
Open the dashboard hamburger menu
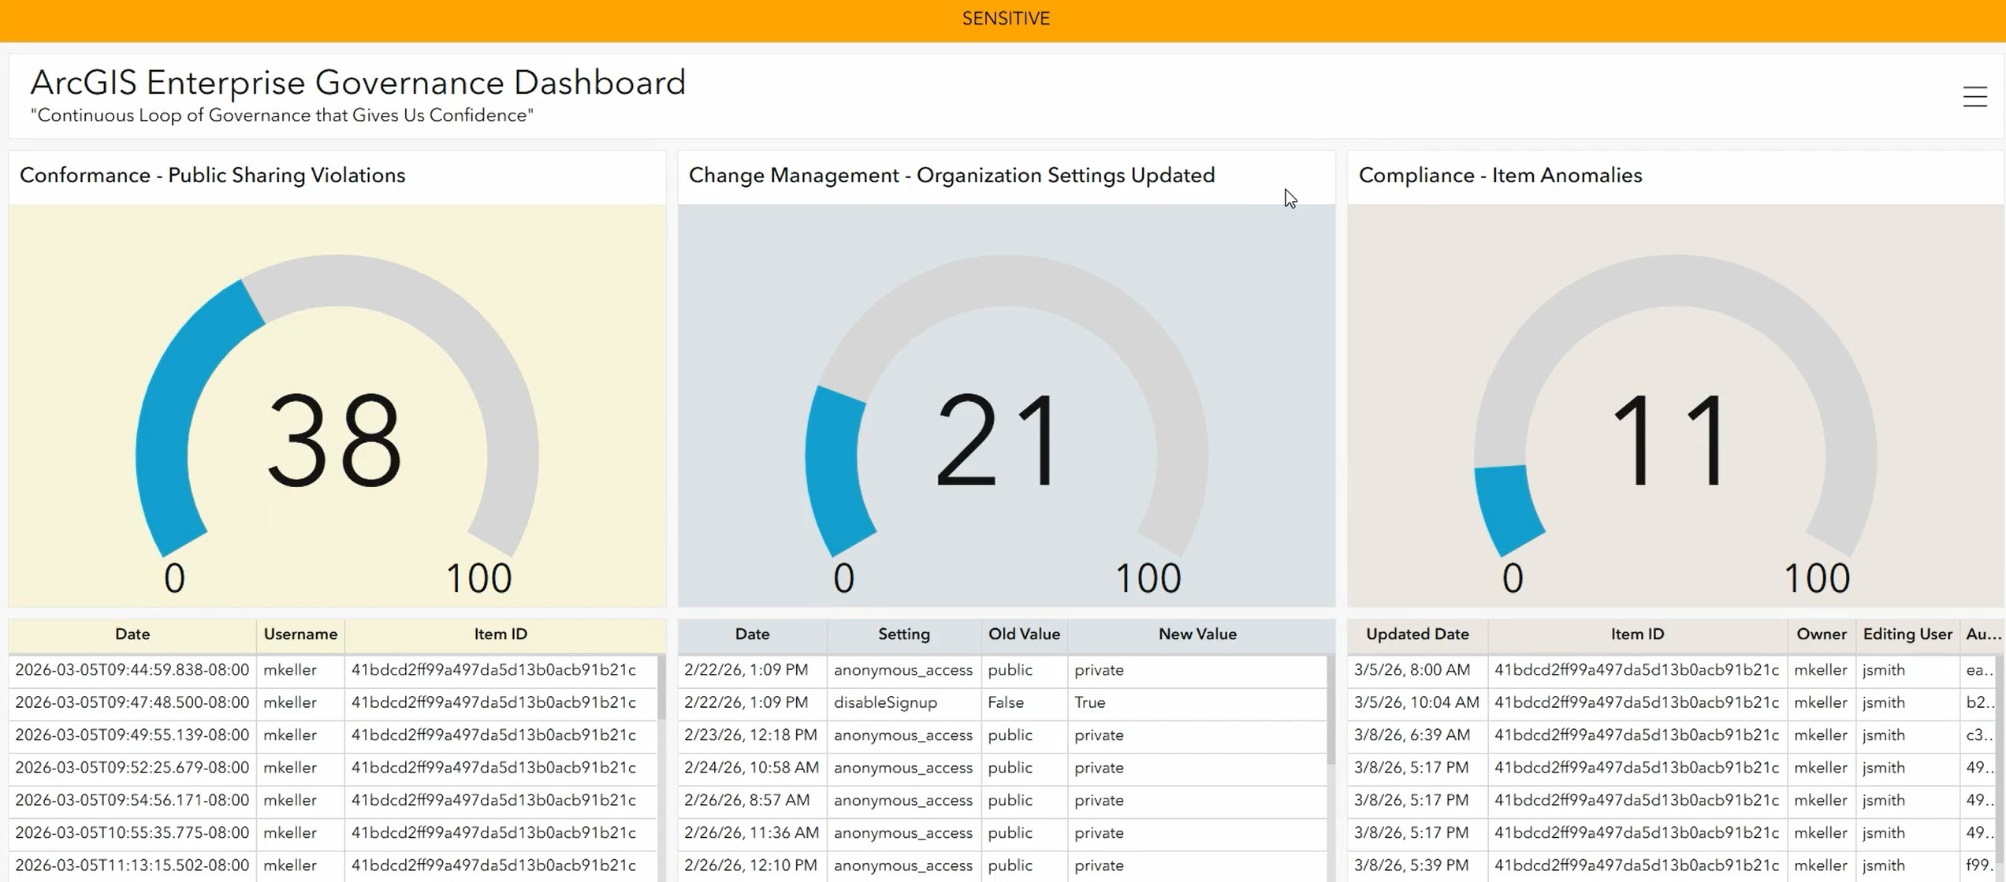coord(1974,96)
